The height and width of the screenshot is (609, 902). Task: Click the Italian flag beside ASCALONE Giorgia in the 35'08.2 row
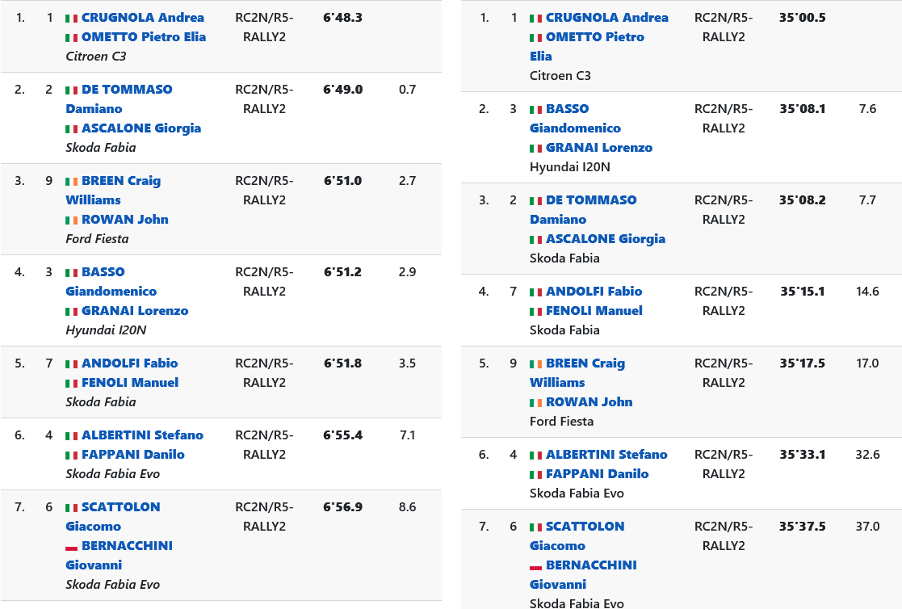[535, 240]
